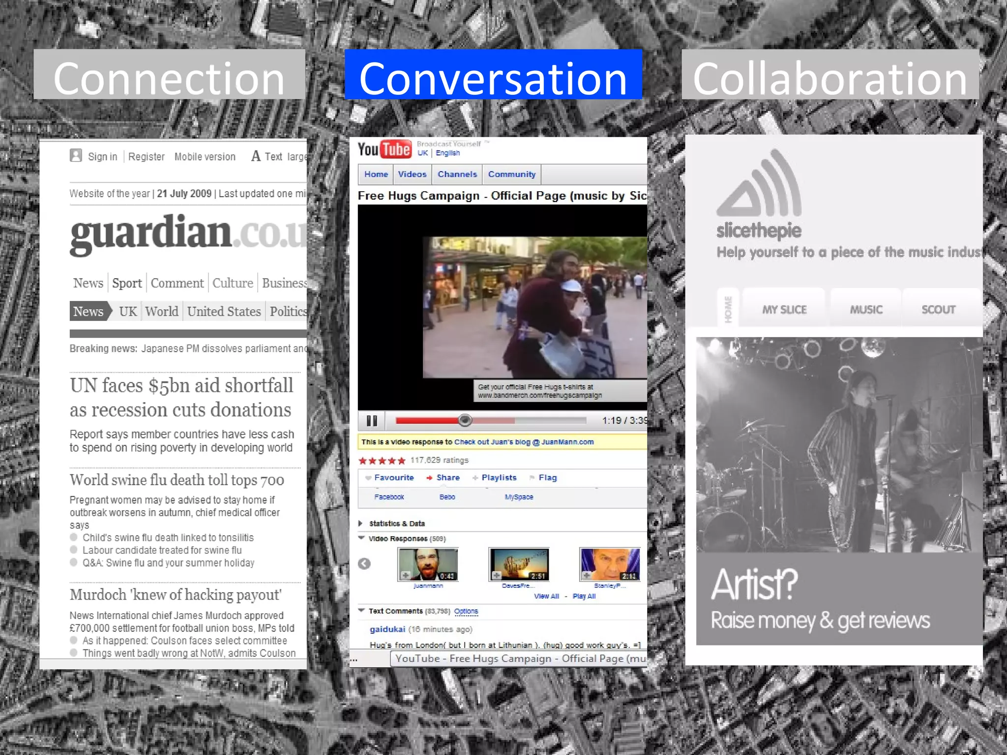Click the Sign in user icon on Guardian
Image resolution: width=1007 pixels, height=755 pixels.
(76, 156)
